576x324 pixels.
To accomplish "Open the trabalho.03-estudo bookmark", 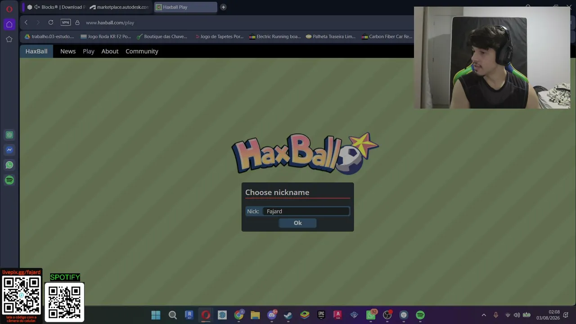I will 49,36.
